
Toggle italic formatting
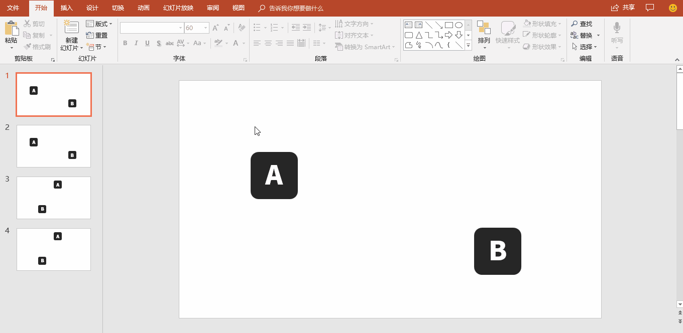[x=136, y=43]
